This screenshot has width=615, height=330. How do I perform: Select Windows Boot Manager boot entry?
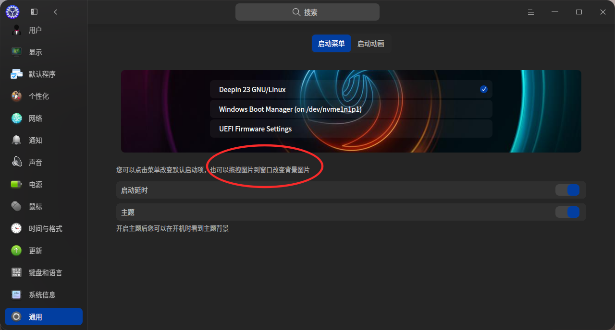[351, 109]
